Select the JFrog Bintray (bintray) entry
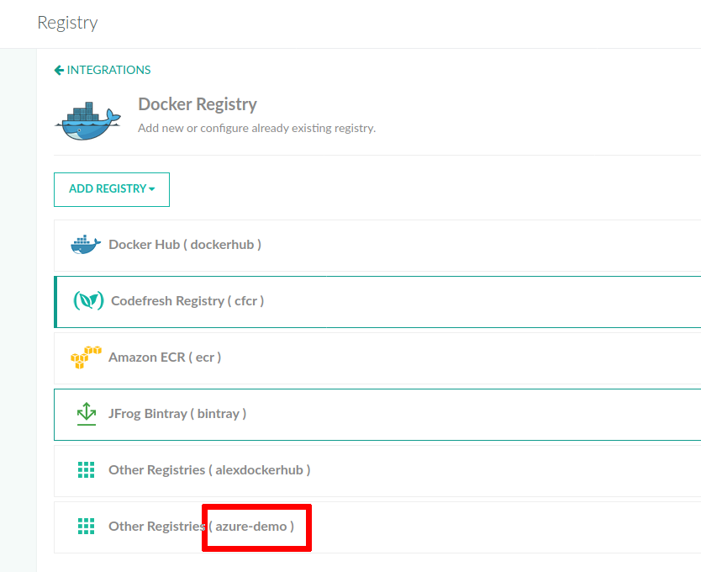This screenshot has width=701, height=572. coord(177,414)
